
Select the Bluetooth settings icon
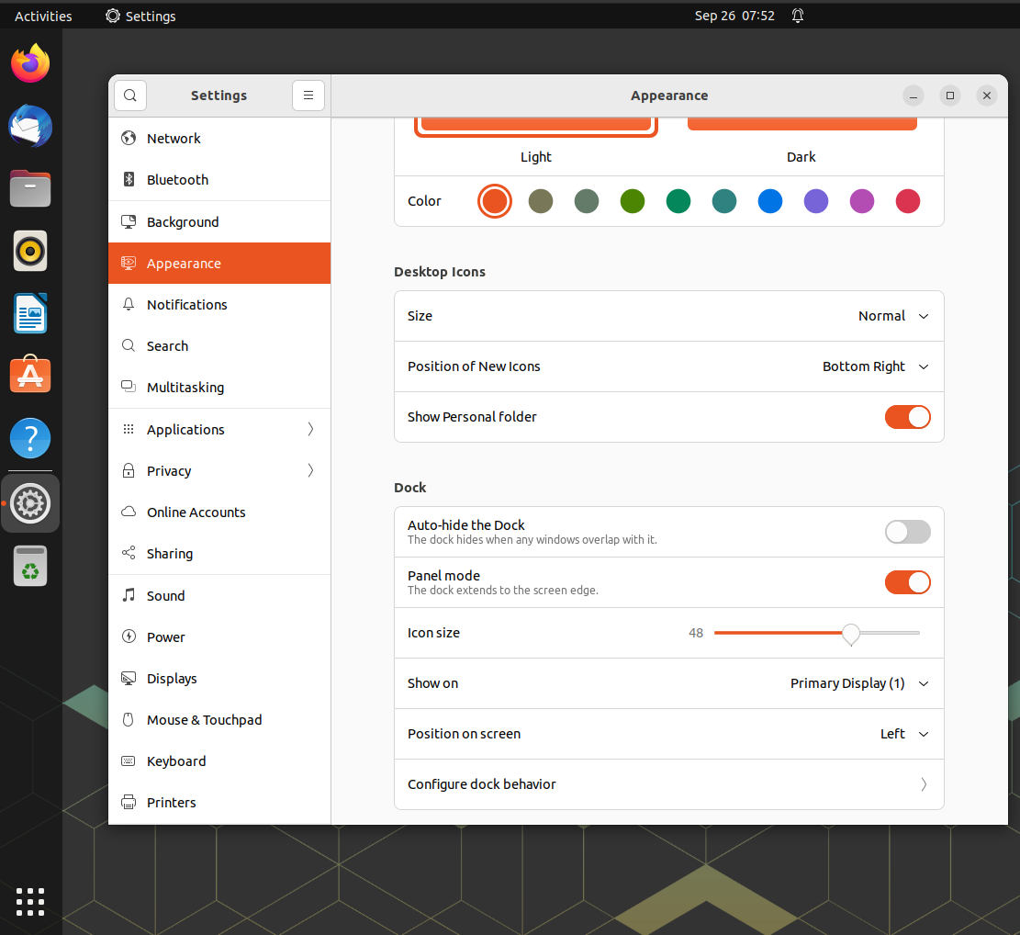pos(129,180)
